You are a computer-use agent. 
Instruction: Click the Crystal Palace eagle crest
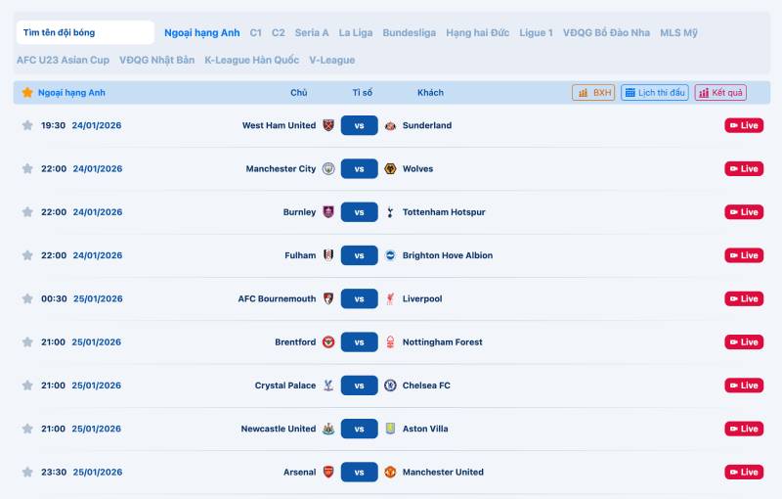pyautogui.click(x=328, y=386)
